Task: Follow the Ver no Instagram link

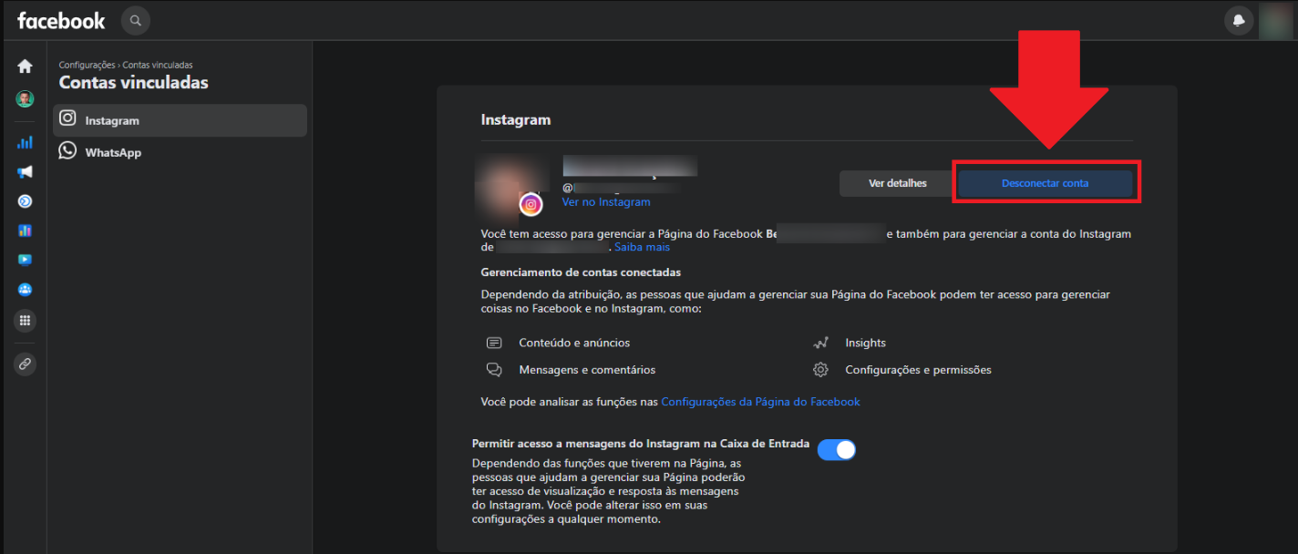Action: 606,202
